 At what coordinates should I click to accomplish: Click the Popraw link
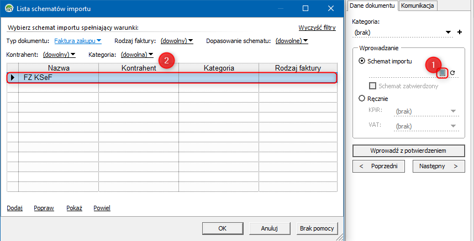click(44, 208)
